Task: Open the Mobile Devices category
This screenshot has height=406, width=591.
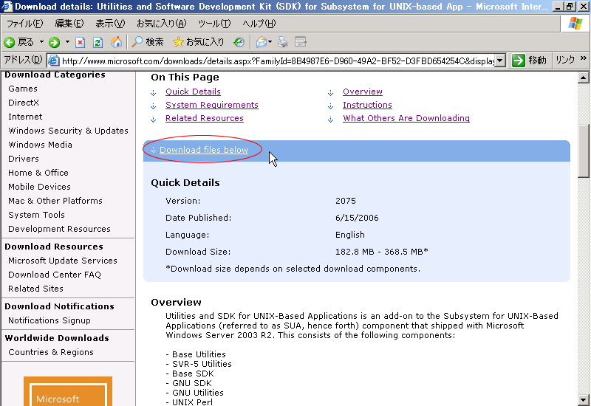Action: click(39, 187)
